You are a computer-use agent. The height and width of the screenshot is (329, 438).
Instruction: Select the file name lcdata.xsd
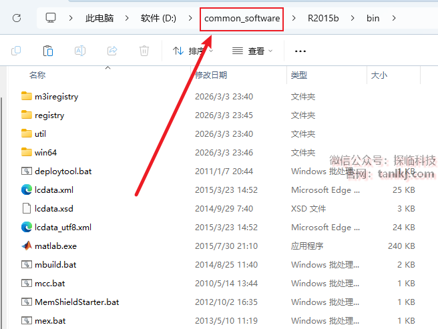54,209
